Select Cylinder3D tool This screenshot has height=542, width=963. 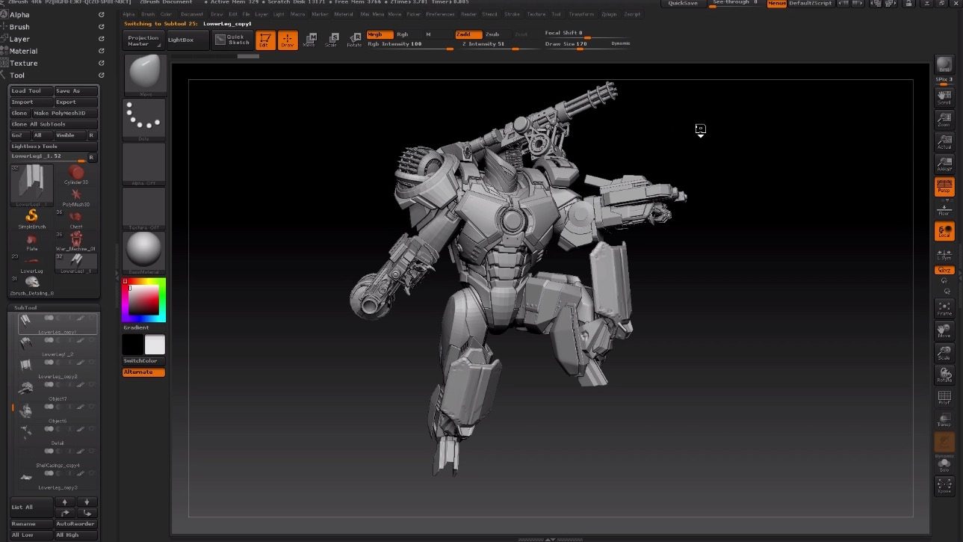pos(75,176)
